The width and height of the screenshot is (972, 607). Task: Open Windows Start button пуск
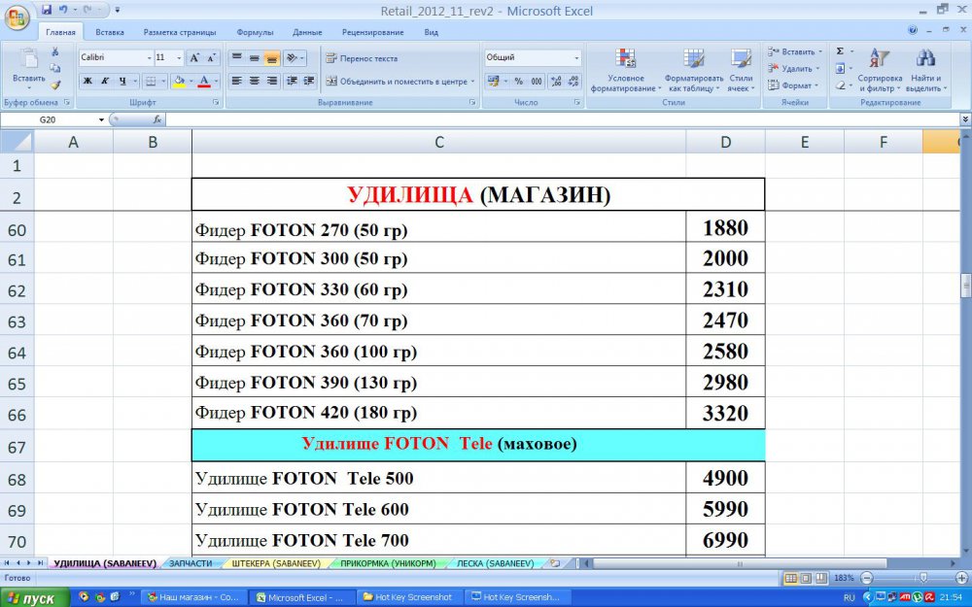(x=34, y=597)
